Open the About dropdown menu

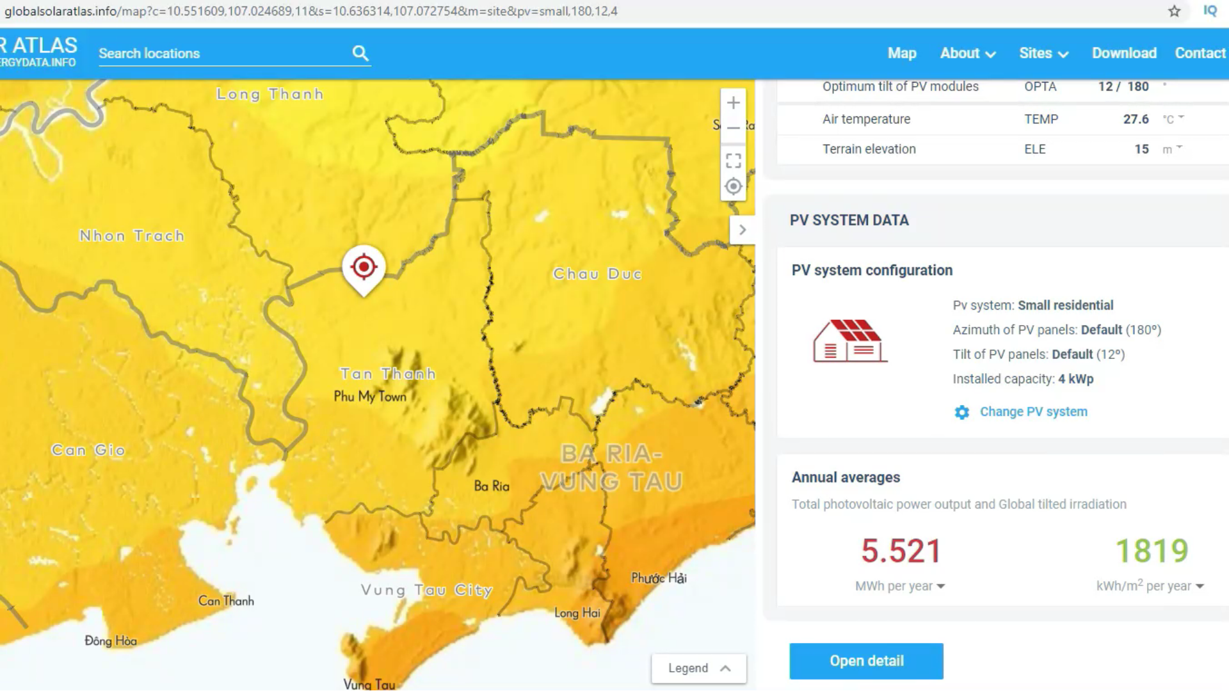point(967,53)
